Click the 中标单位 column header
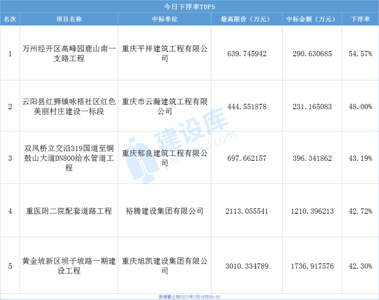 coord(164,19)
